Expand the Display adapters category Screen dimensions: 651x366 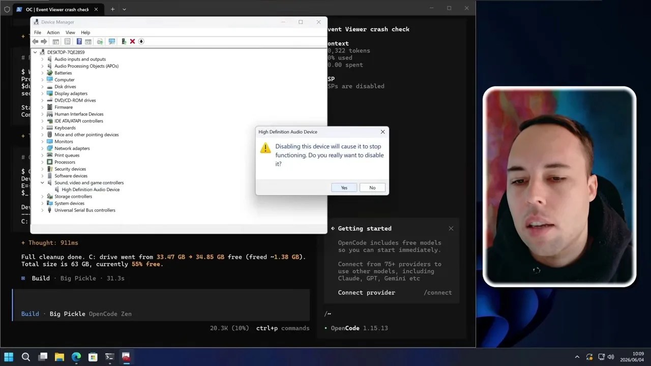[x=42, y=94]
